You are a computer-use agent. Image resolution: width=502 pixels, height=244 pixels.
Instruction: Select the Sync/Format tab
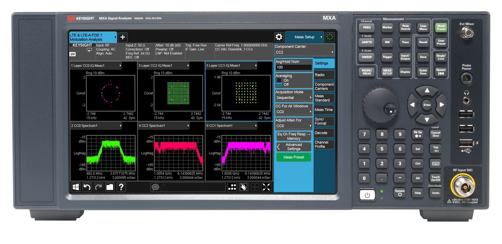click(x=324, y=121)
